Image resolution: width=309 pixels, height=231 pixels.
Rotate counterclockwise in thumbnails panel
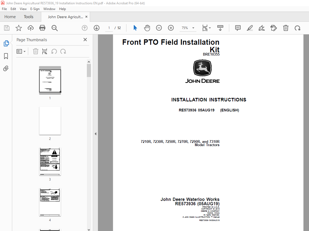[x=54, y=52]
